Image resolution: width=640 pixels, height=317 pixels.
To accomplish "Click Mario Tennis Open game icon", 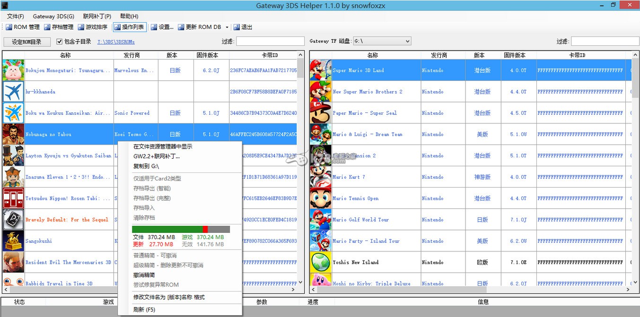I will click(321, 198).
